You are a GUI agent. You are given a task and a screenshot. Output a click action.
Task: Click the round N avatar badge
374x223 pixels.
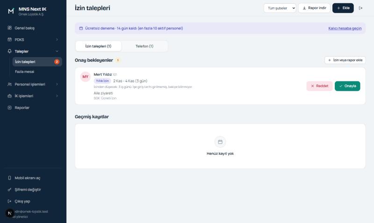(10, 213)
